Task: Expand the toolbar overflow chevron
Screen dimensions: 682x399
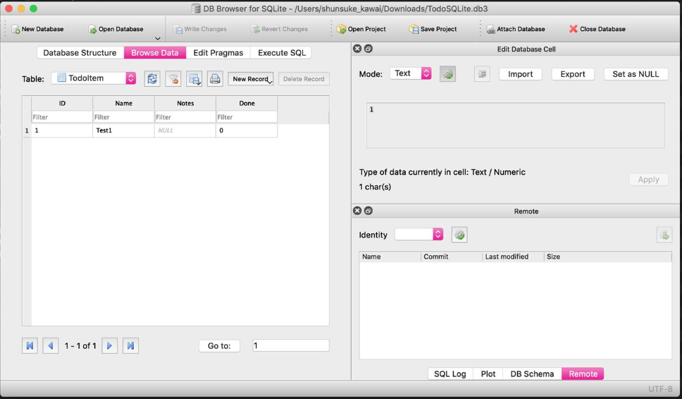Action: point(157,38)
